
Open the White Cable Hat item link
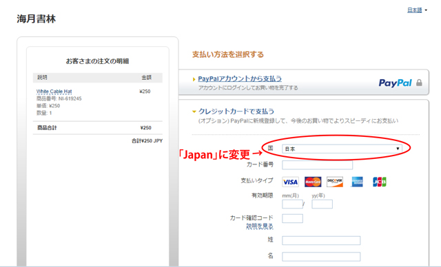point(54,92)
